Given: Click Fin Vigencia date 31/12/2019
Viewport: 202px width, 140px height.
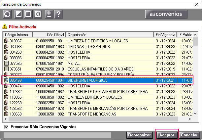Looking at the screenshot, I should (165, 69).
